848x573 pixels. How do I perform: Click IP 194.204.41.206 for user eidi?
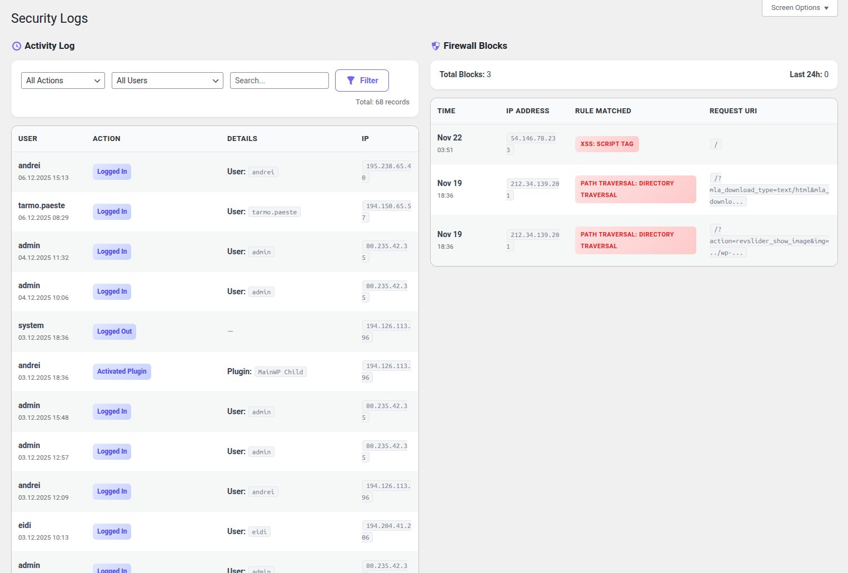point(387,531)
